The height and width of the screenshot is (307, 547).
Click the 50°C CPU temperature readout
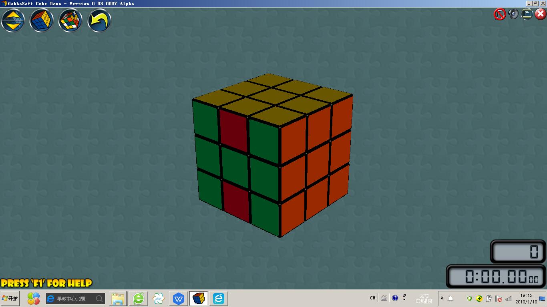tap(424, 299)
